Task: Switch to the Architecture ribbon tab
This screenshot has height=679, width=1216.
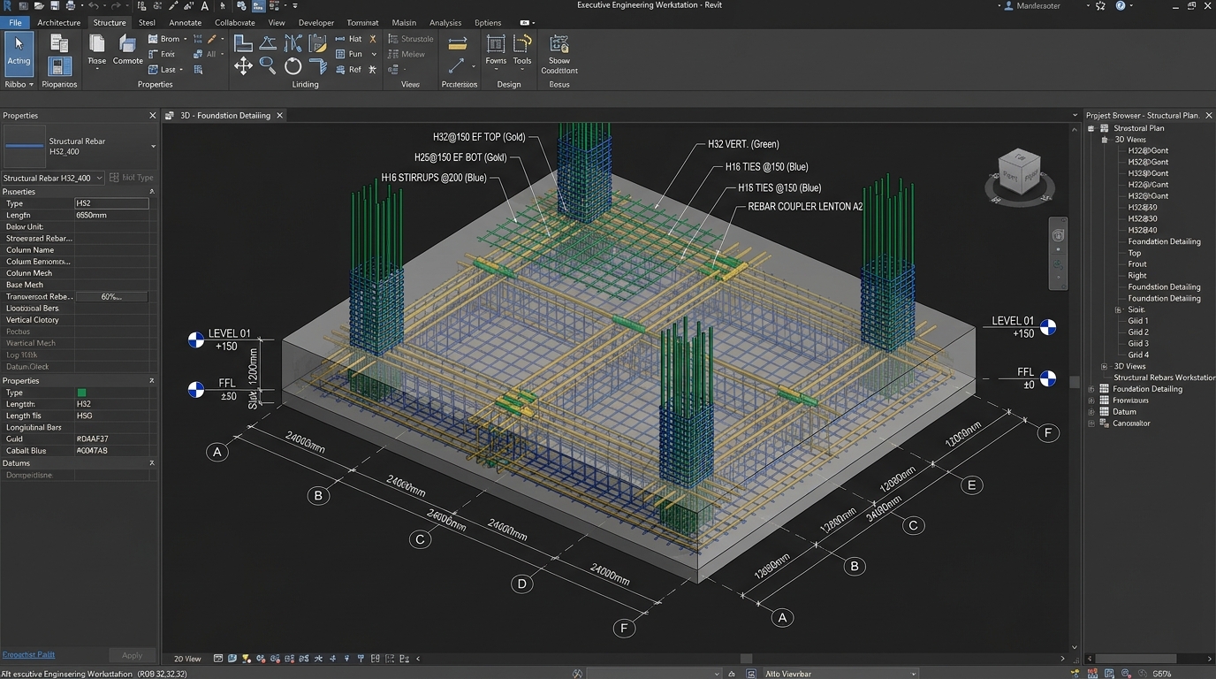Action: point(59,23)
